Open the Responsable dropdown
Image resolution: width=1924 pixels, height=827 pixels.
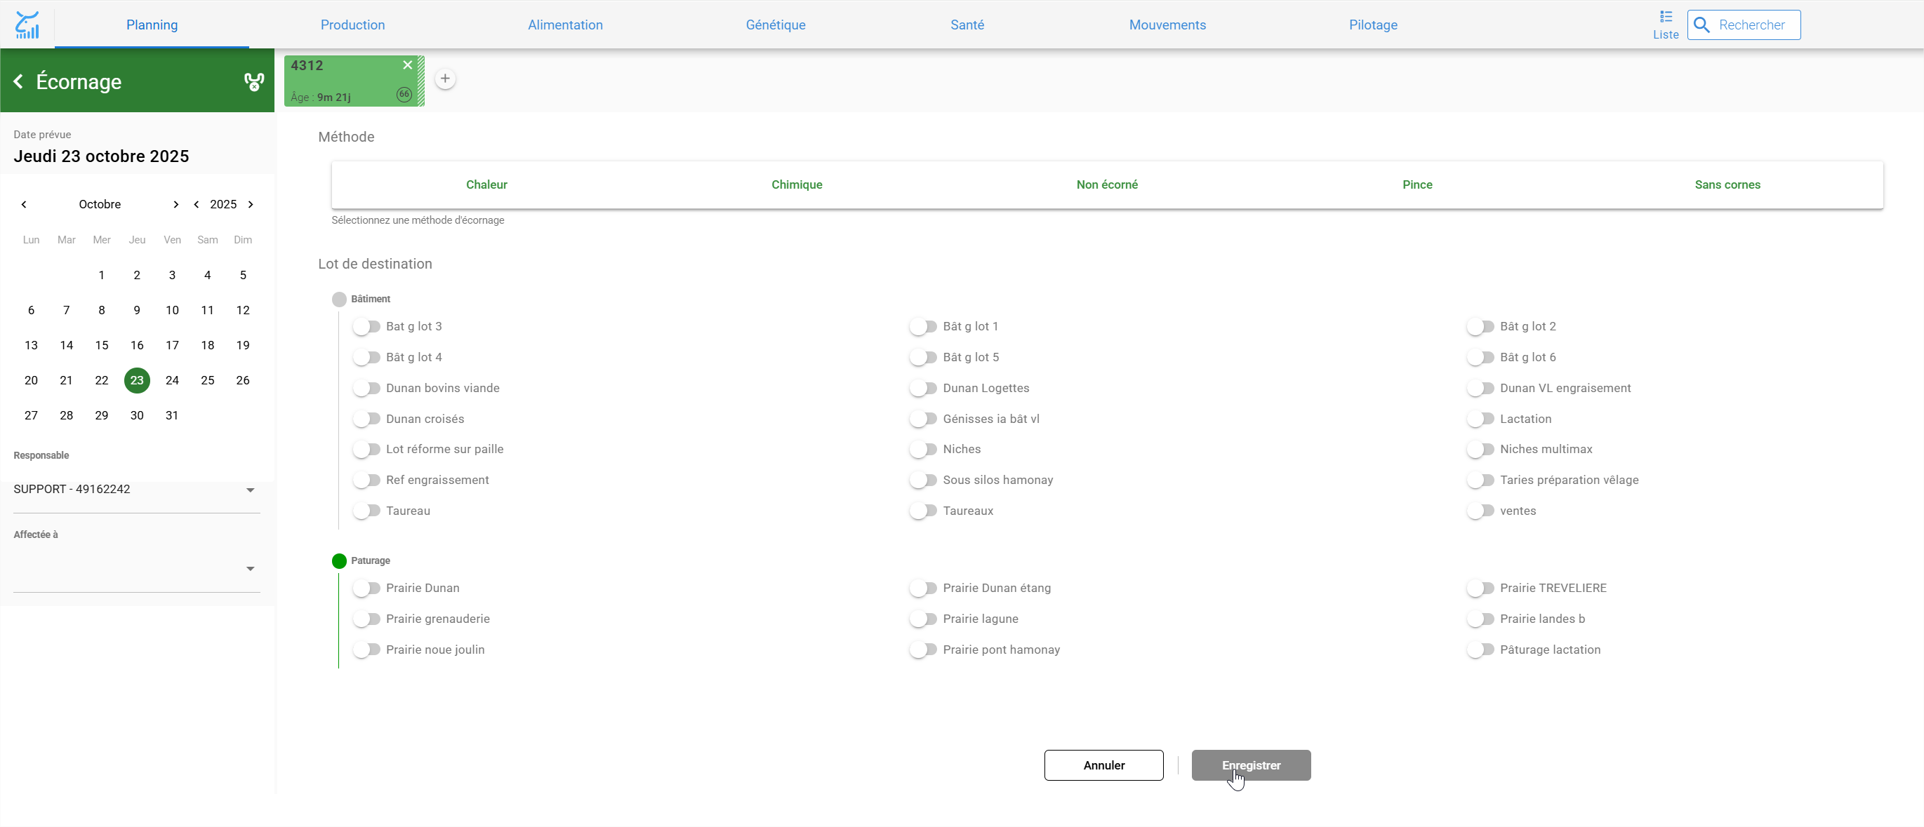[x=137, y=490]
